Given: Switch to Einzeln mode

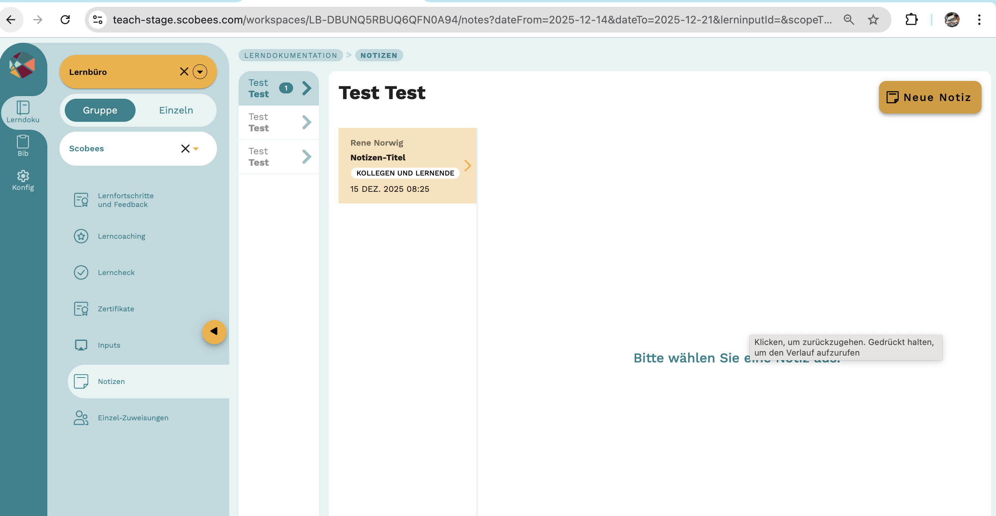Looking at the screenshot, I should point(176,110).
